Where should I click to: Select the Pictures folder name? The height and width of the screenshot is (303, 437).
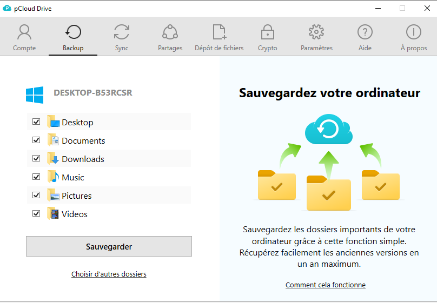pos(77,196)
